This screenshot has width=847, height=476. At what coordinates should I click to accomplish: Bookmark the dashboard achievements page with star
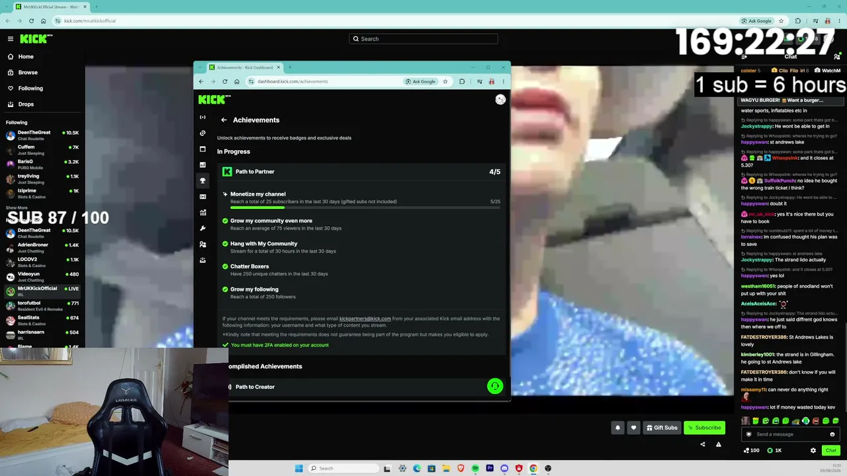(445, 81)
